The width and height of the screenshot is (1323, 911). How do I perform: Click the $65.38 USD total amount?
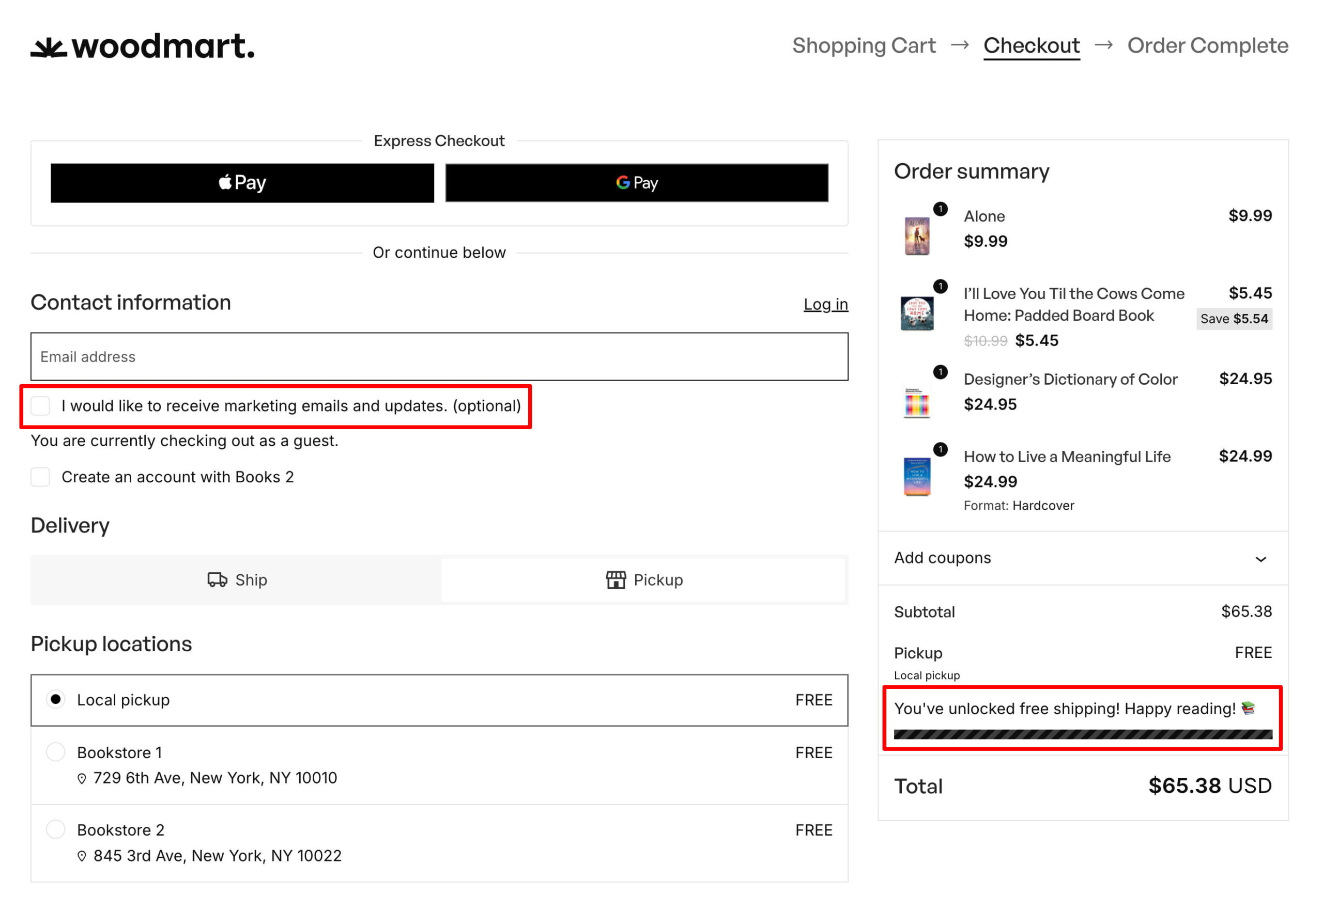point(1210,786)
